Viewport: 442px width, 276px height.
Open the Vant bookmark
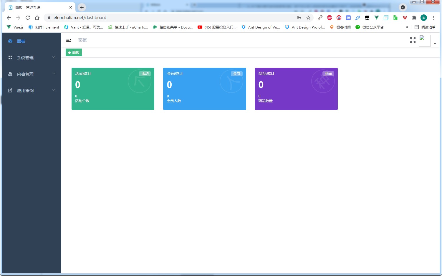tap(84, 27)
